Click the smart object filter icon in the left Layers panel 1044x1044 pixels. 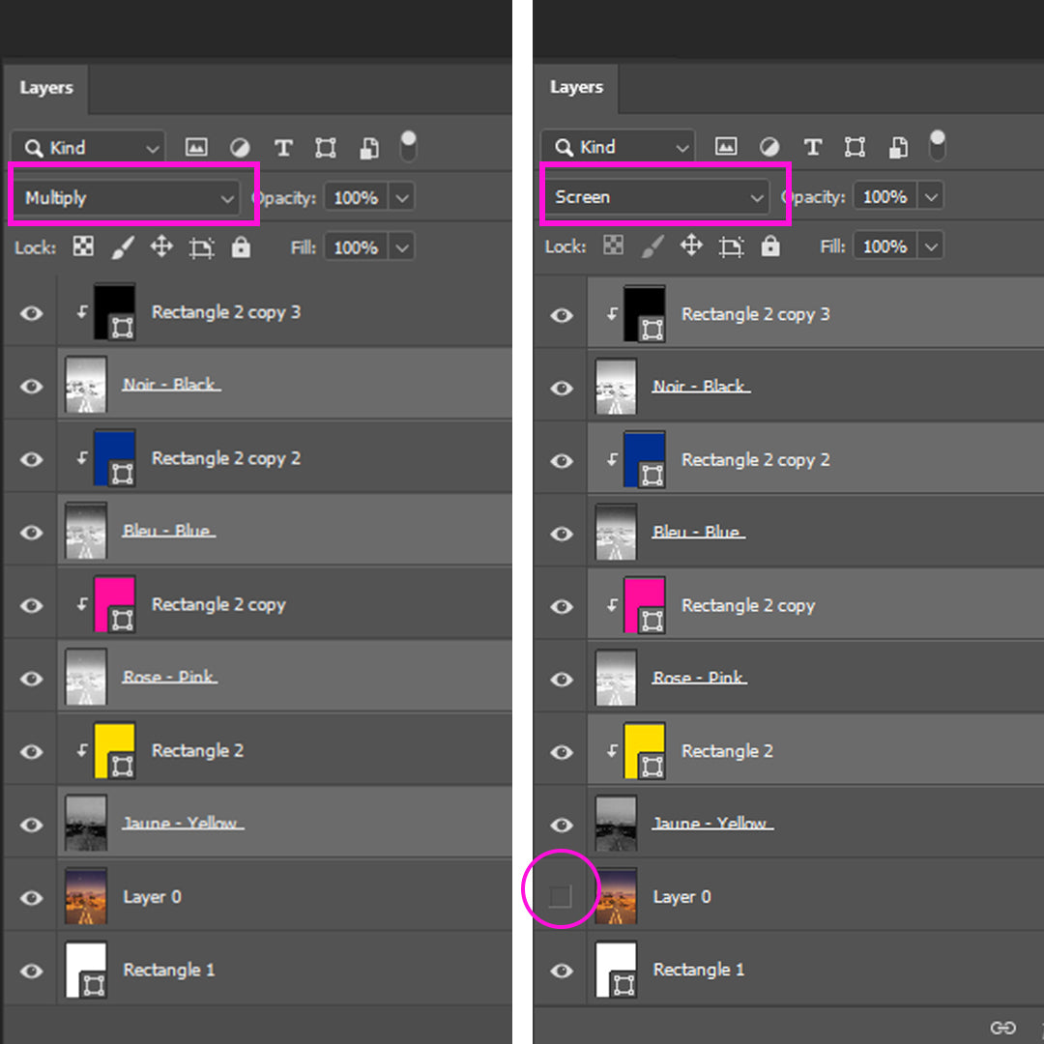[368, 148]
